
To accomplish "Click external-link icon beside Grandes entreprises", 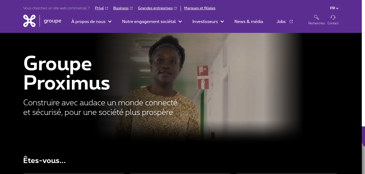I will coord(175,8).
